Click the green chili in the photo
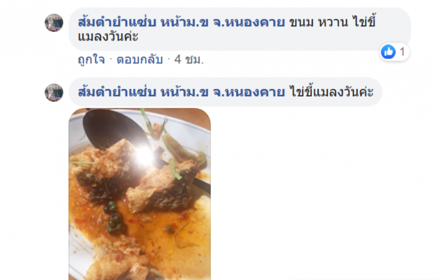439x280 pixels. pos(182,148)
